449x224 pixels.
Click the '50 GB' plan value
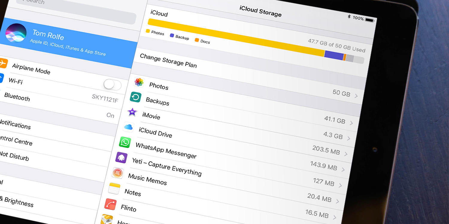point(341,93)
